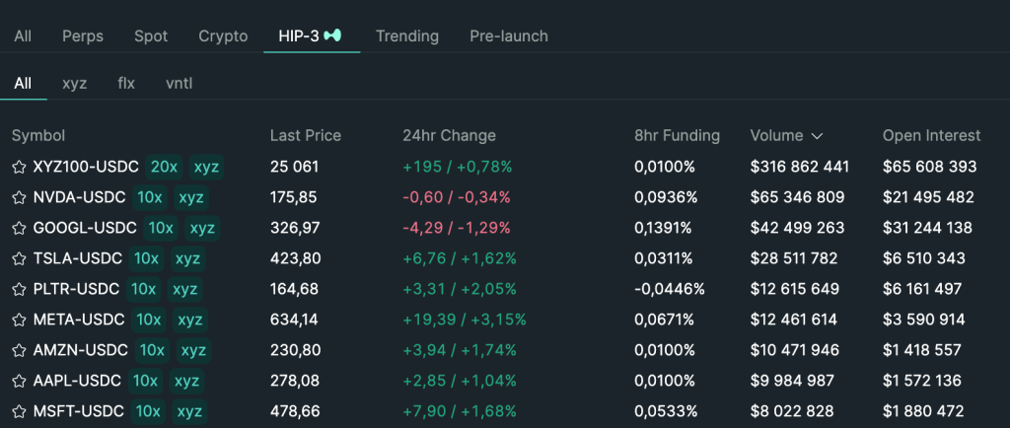Viewport: 1010px width, 428px height.
Task: Click the HIP-3 tab logo icon
Action: point(335,36)
